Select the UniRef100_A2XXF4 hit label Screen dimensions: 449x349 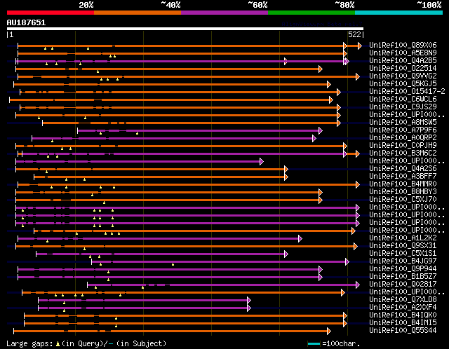403,308
